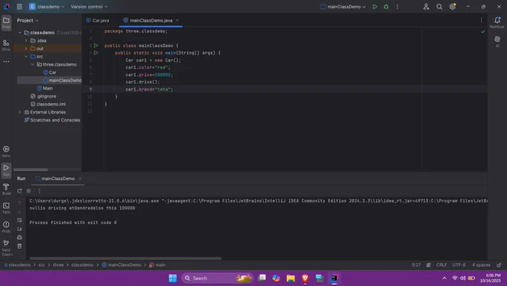The image size is (507, 286).
Task: Toggle read-only lock in status bar
Action: coord(499,265)
